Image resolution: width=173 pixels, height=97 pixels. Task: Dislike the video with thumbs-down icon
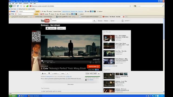pyautogui.click(x=49, y=73)
